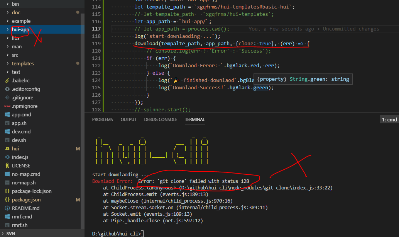Click the LICENSE certificate icon
The height and width of the screenshot is (237, 399).
click(x=7, y=165)
